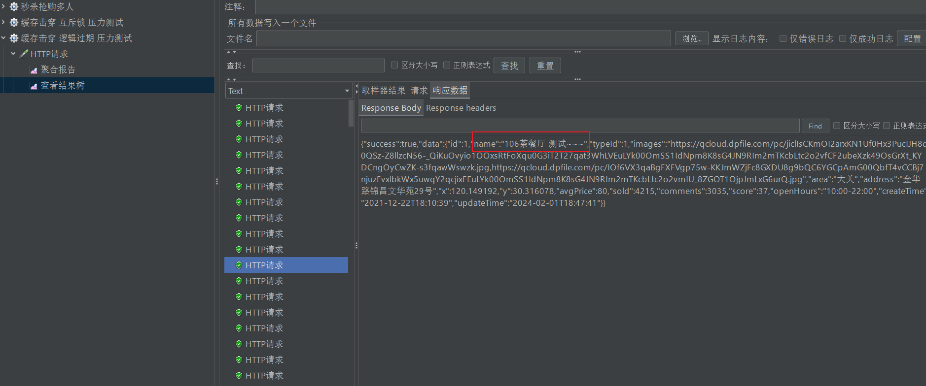
Task: Switch to the 请求 tab
Action: click(x=419, y=91)
